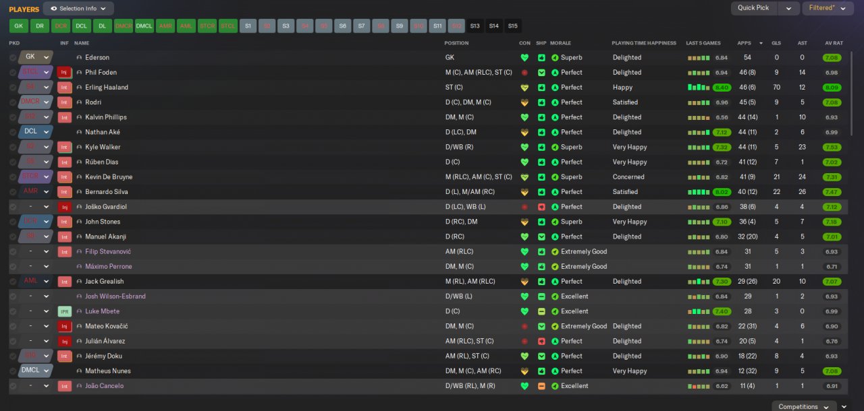
Task: Sort by the MORALE column header
Action: point(560,43)
